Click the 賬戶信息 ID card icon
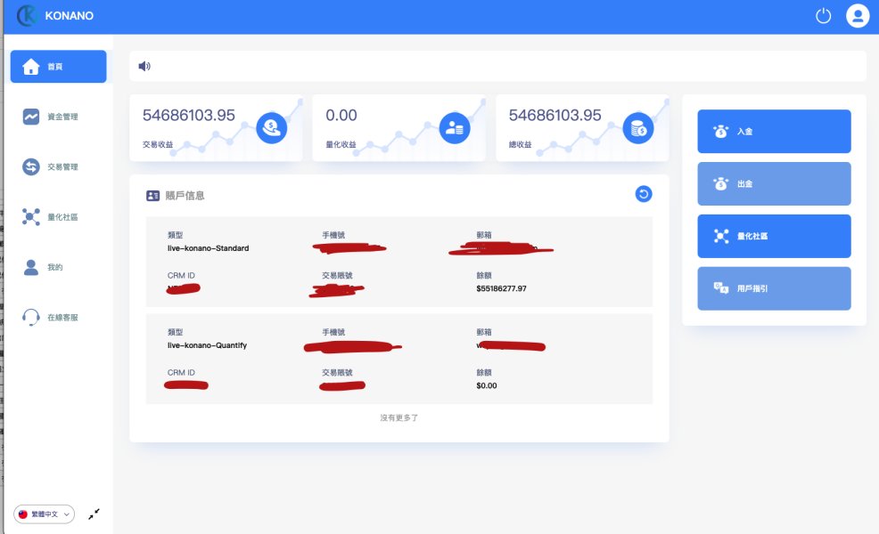This screenshot has width=879, height=534. tap(152, 195)
